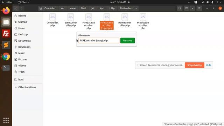
Task: Click Stop sharing button
Action: [x=195, y=65]
